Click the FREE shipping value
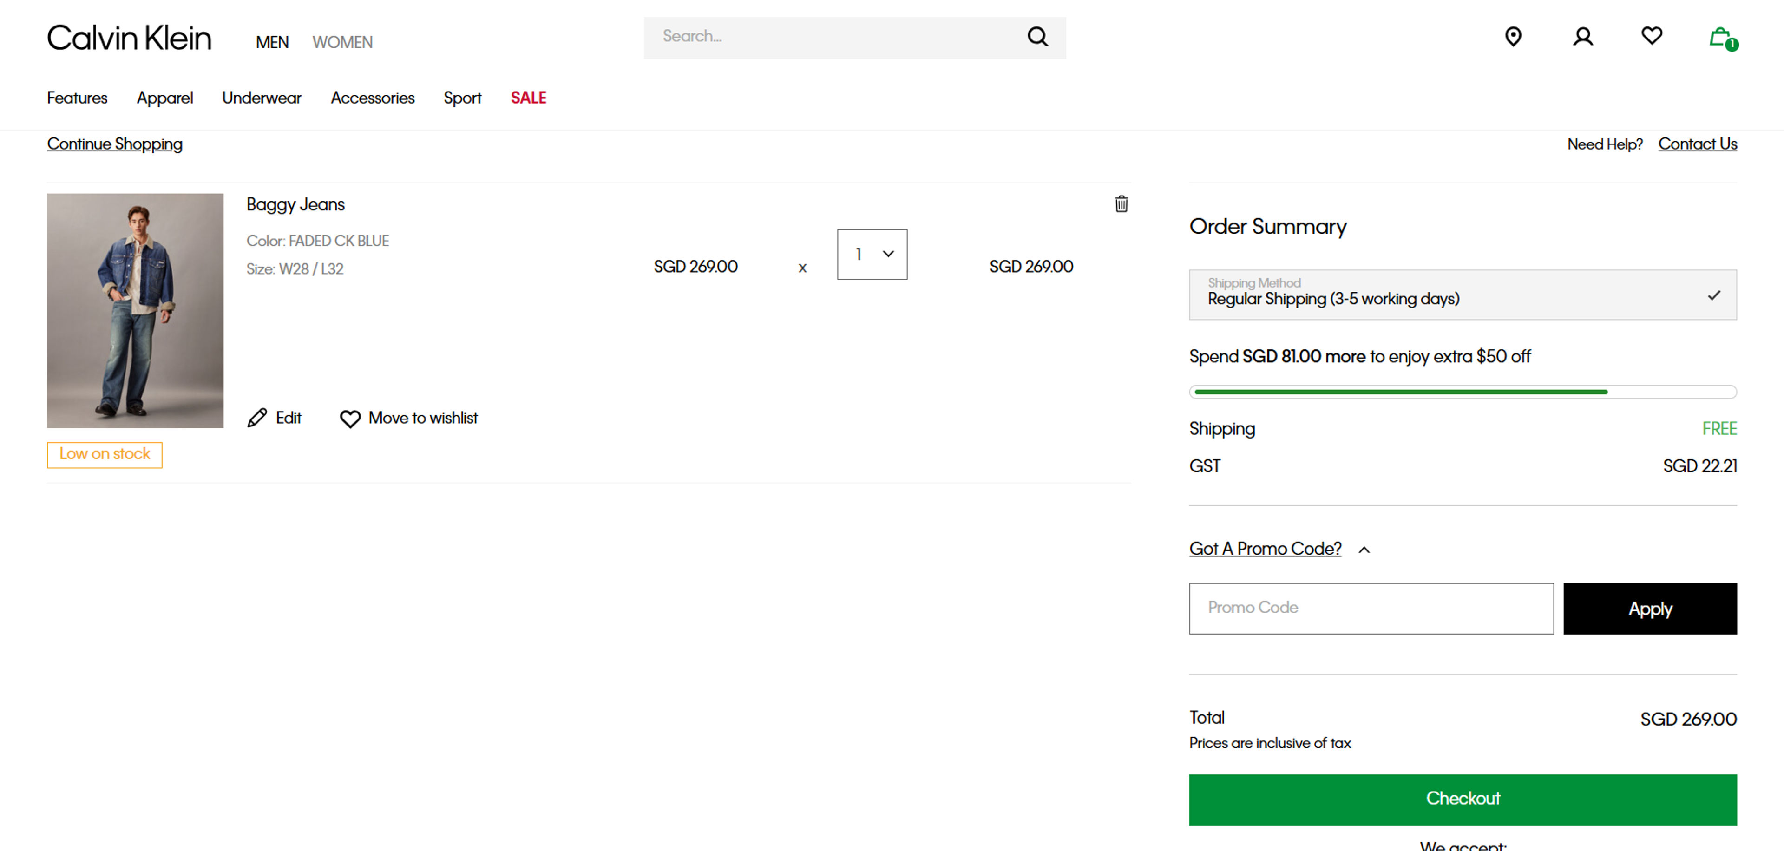1784x851 pixels. click(1719, 429)
